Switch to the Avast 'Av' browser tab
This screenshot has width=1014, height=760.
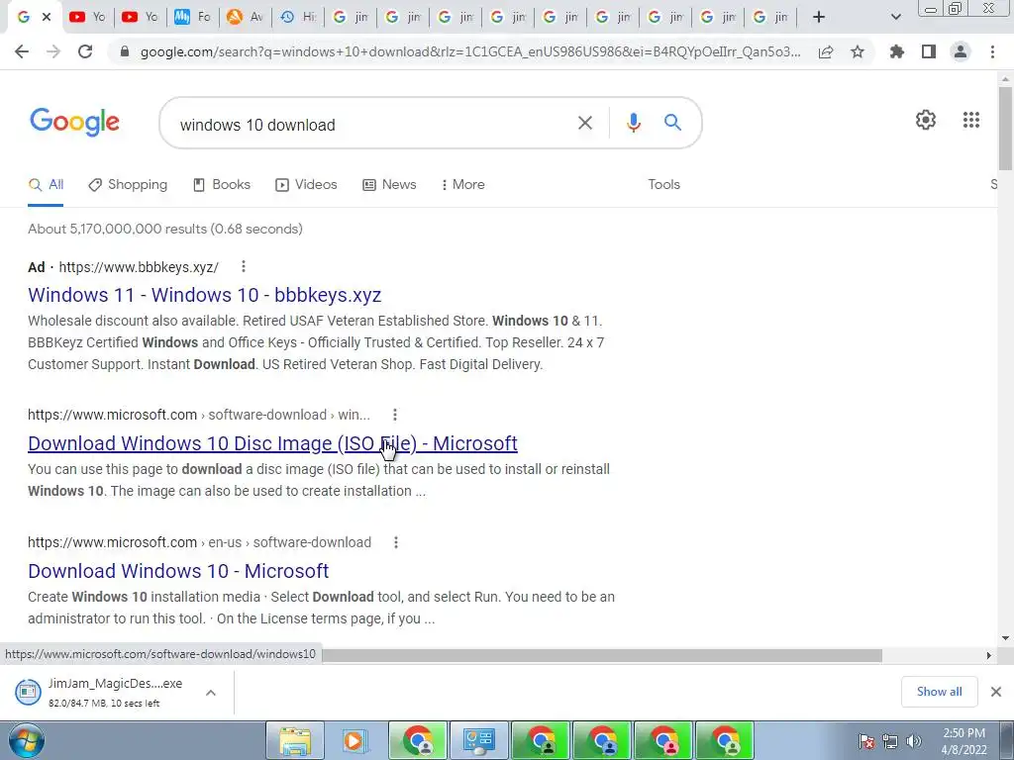click(x=246, y=17)
